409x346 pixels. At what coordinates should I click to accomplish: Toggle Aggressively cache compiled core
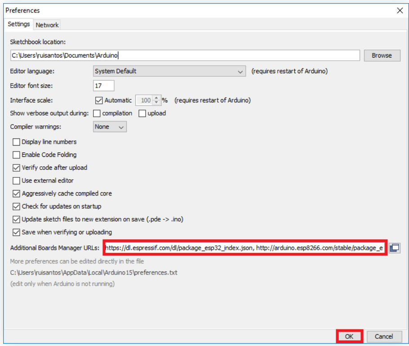(x=16, y=194)
